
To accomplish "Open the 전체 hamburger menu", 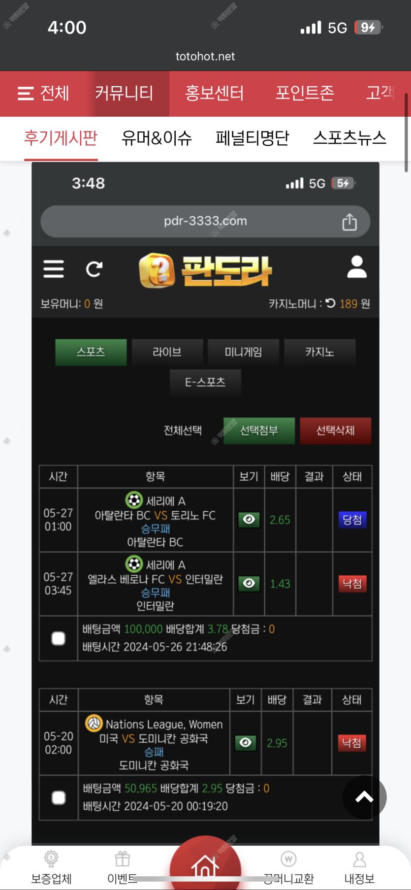I will tap(43, 94).
